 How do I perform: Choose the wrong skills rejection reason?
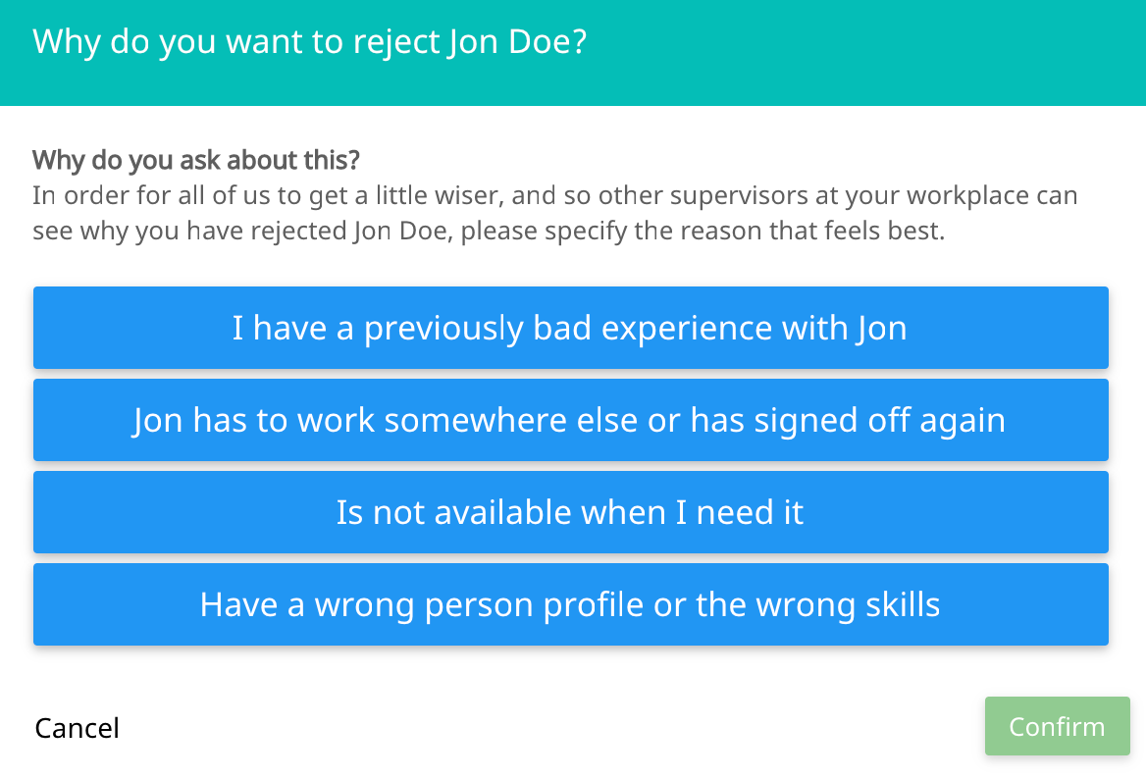(x=571, y=604)
